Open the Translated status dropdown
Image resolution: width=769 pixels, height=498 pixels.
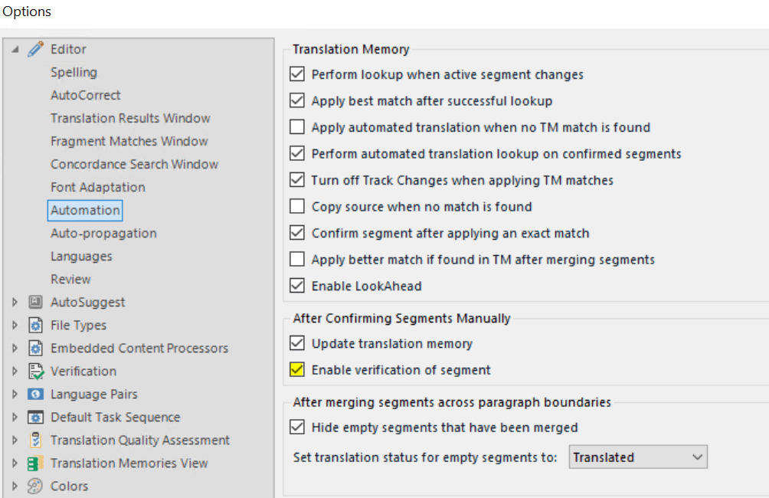tap(638, 457)
